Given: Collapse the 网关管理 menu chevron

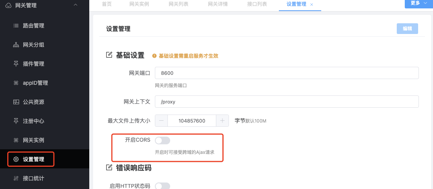Looking at the screenshot, I should [76, 5].
